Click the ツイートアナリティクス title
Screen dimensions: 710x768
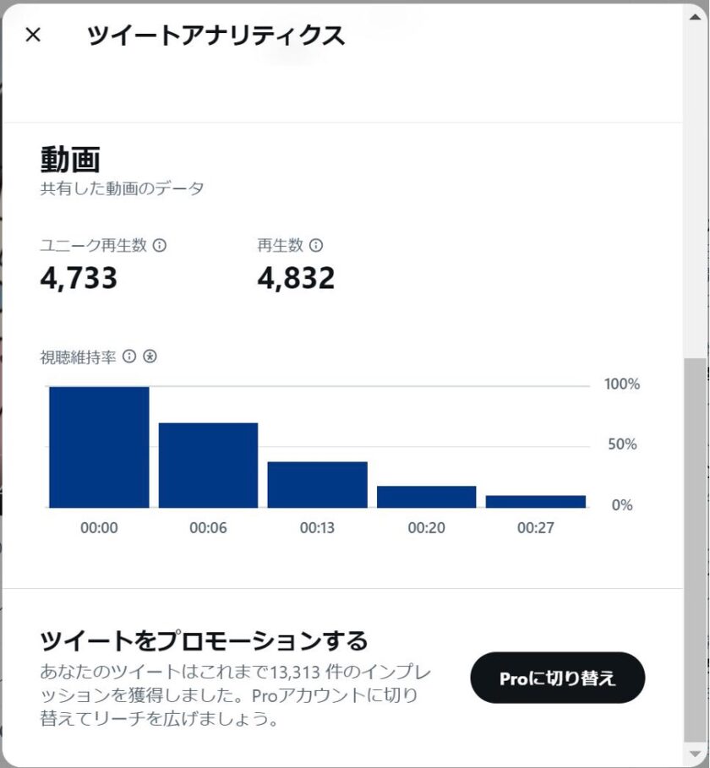[216, 35]
